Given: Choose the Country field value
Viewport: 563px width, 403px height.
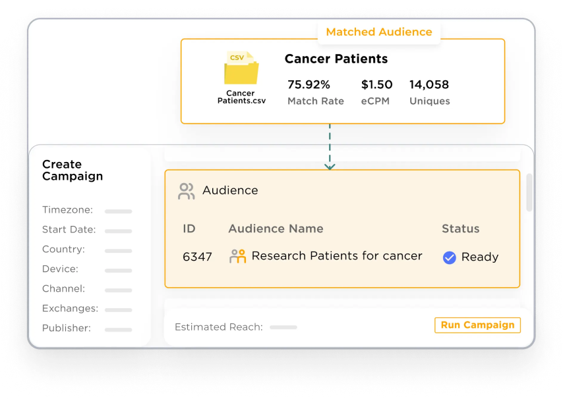Looking at the screenshot, I should [119, 251].
